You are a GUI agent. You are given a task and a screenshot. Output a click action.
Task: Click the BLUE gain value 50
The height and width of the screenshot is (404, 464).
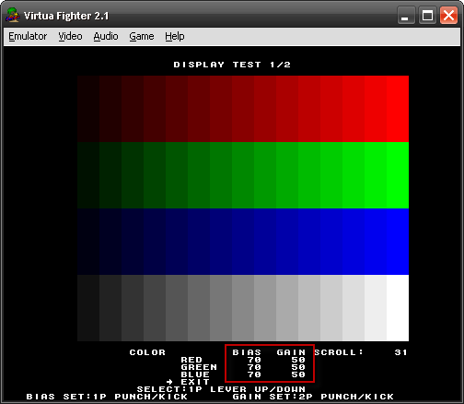298,374
